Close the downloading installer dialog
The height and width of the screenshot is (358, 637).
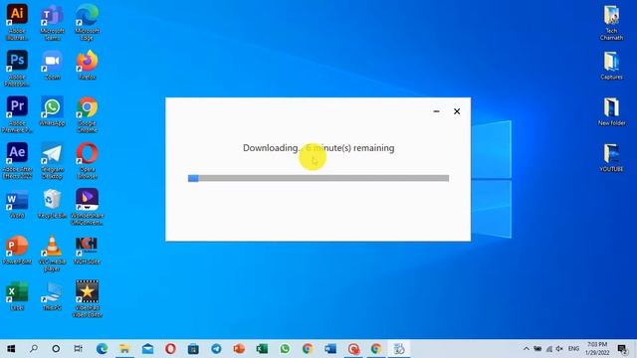click(457, 111)
